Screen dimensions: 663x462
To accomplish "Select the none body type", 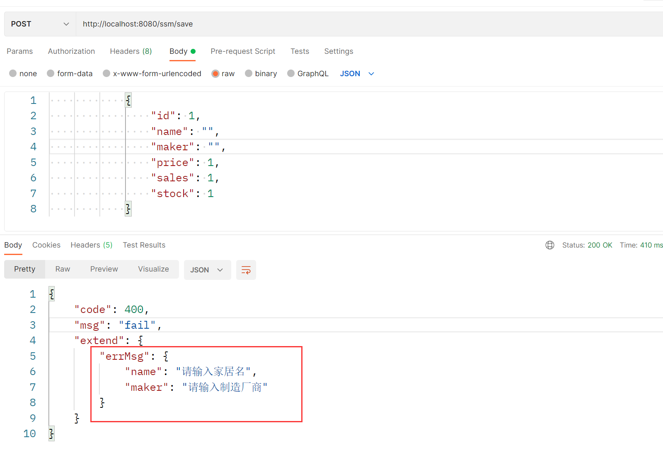I will tap(23, 74).
